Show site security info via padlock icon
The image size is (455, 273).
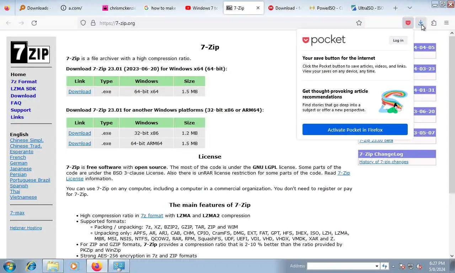tap(93, 23)
